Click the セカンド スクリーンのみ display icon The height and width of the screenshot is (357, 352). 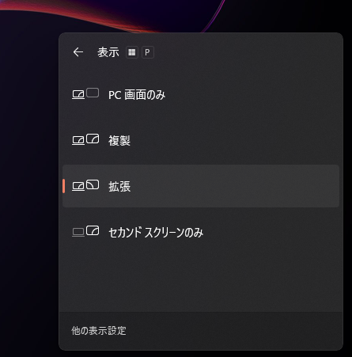click(x=85, y=231)
